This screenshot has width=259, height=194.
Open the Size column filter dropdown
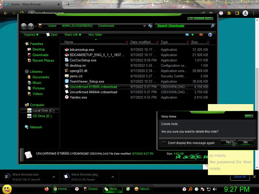pos(208,42)
